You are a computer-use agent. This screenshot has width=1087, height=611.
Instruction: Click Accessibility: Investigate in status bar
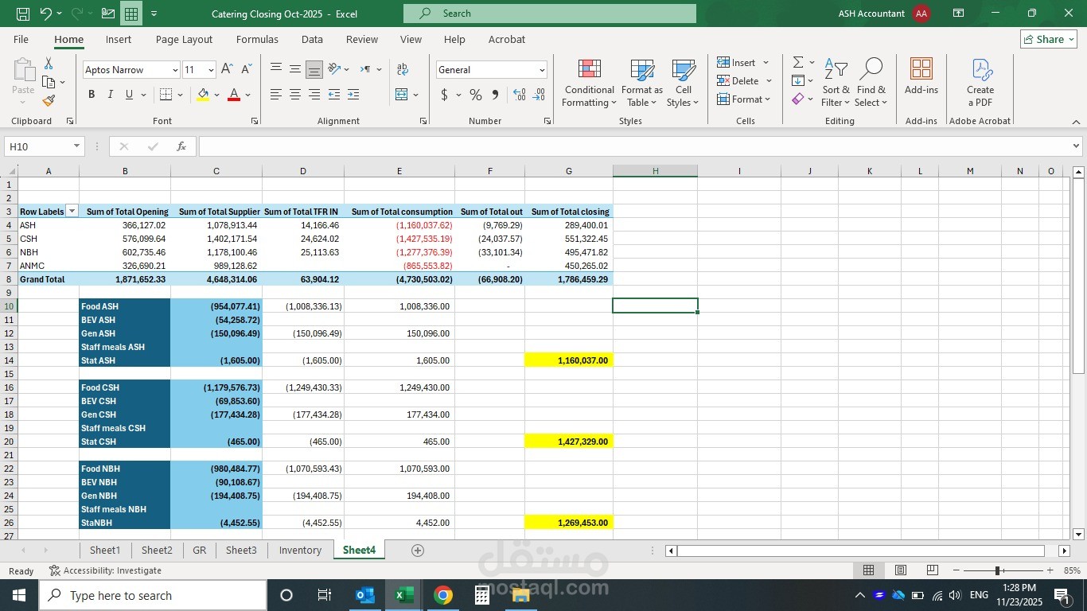click(x=105, y=570)
